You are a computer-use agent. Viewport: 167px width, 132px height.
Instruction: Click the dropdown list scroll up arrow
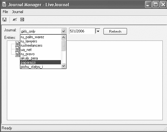[x=64, y=38]
